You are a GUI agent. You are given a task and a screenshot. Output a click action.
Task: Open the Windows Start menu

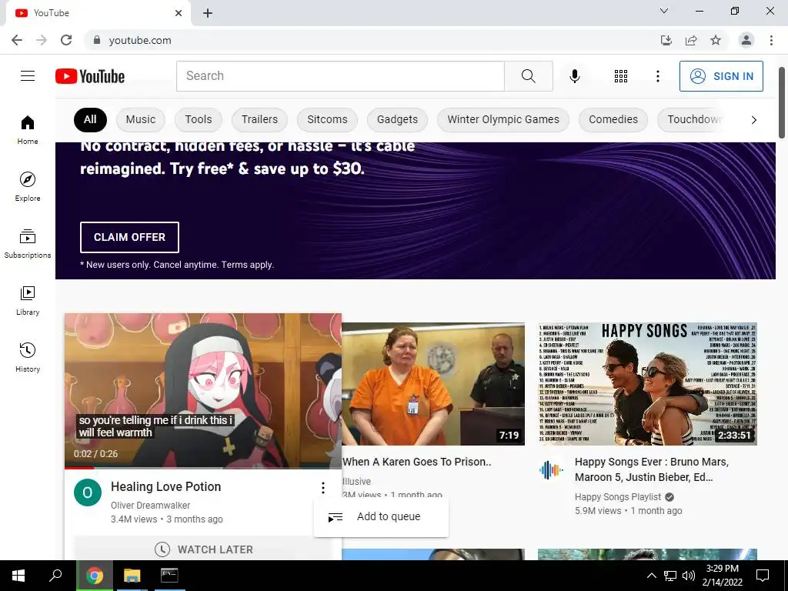[18, 576]
